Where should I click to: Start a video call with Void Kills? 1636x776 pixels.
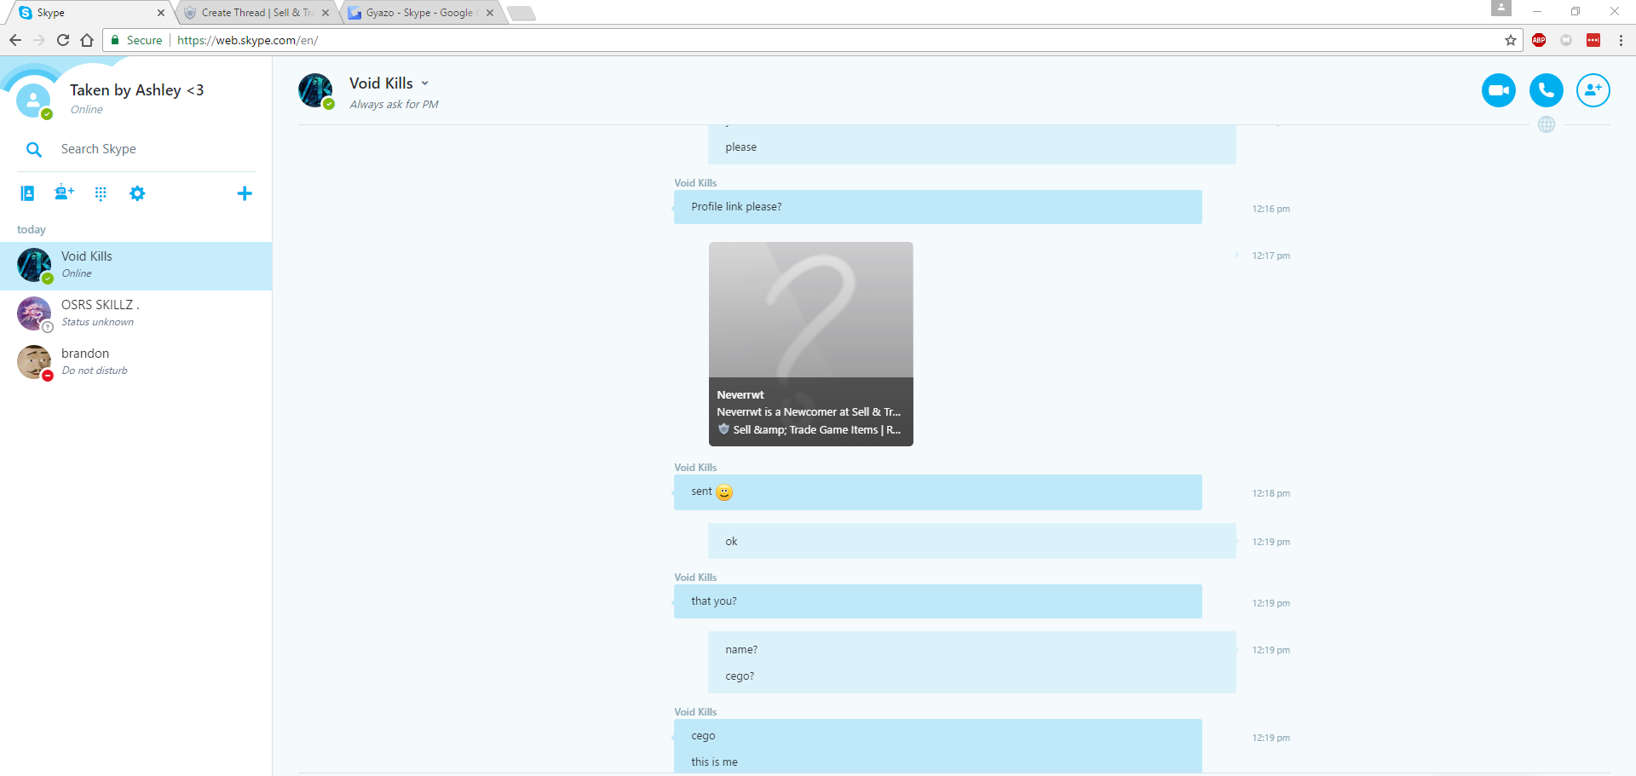(1498, 90)
